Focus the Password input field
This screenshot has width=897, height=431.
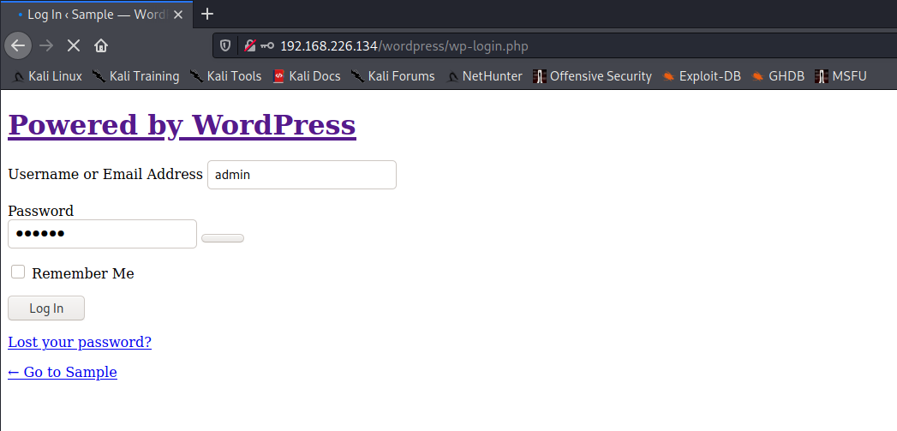tap(103, 234)
